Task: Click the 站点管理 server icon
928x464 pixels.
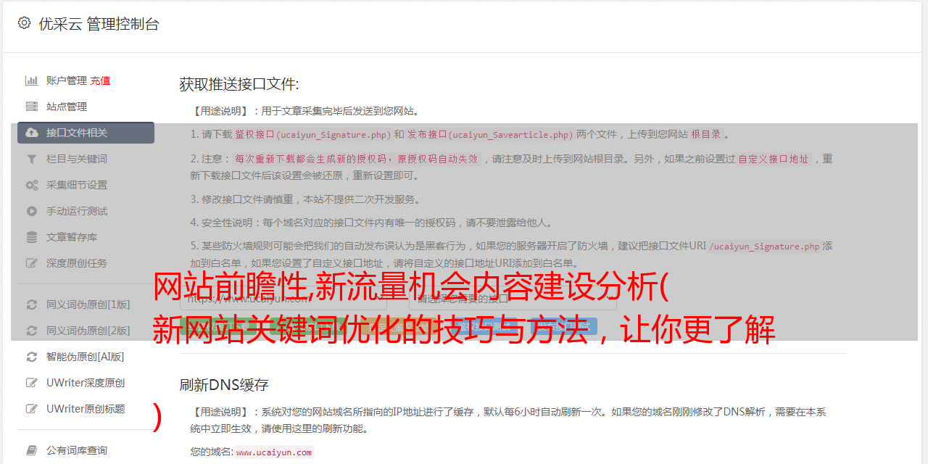Action: (32, 107)
